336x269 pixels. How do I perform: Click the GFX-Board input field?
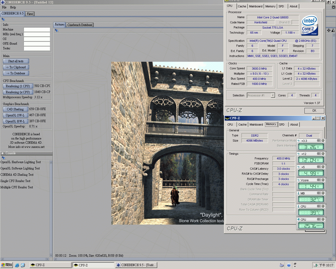tap(37, 44)
